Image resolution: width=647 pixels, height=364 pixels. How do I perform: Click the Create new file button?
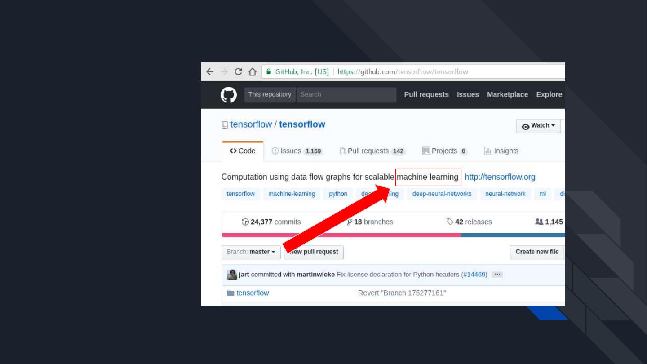point(537,252)
